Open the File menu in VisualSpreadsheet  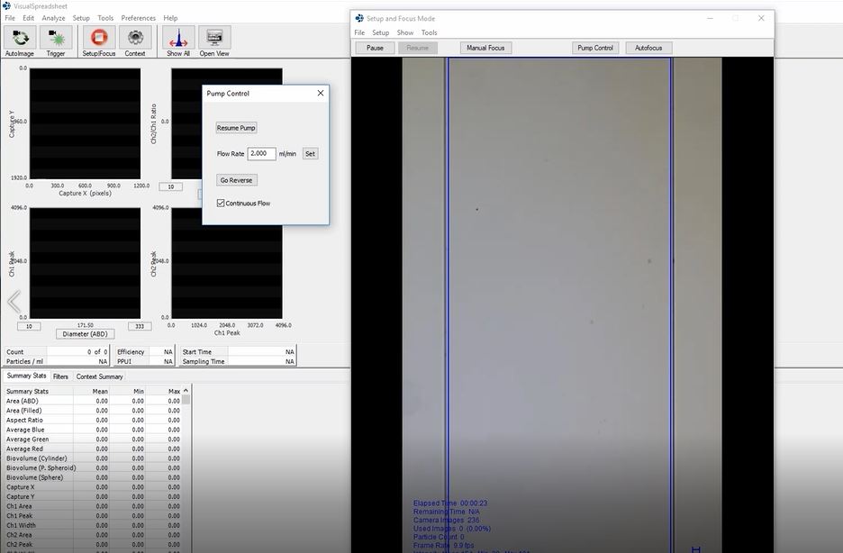click(x=10, y=18)
